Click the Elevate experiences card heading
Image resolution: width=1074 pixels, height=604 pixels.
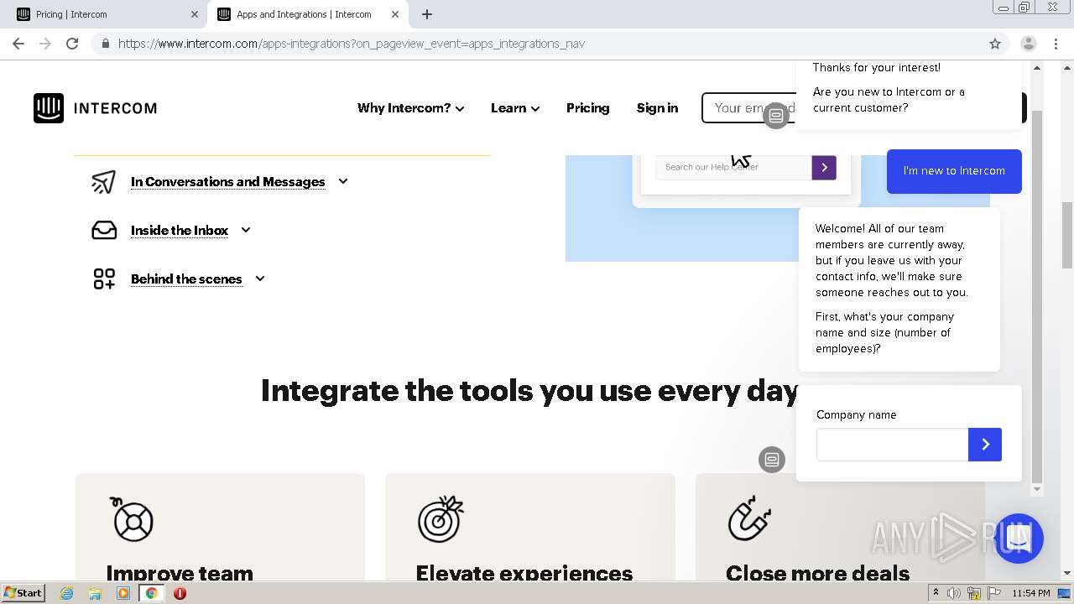tap(524, 572)
